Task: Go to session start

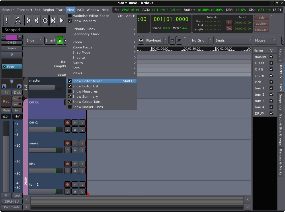Action: pos(28,20)
